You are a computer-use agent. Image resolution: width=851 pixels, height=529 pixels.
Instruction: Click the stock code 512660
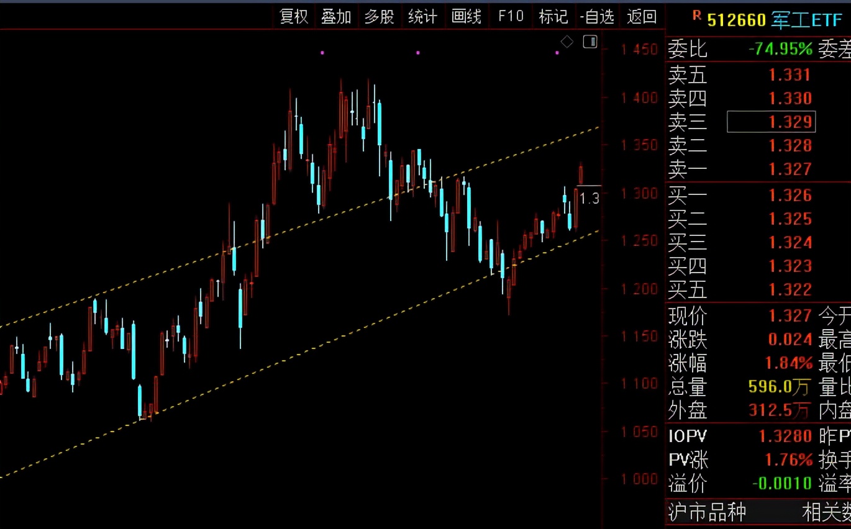[737, 20]
